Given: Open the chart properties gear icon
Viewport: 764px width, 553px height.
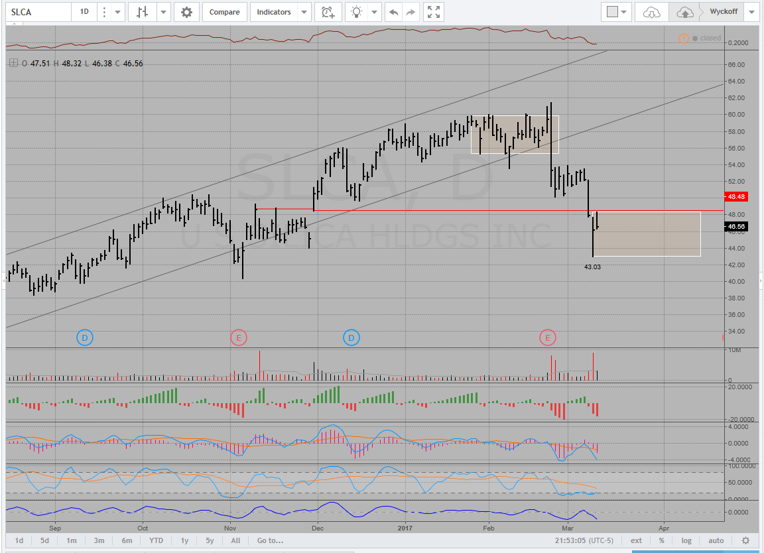Looking at the screenshot, I should (187, 12).
